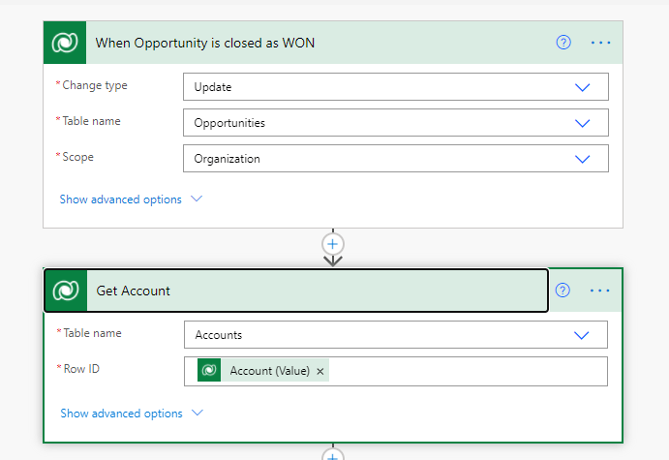
Task: Open the Get Account ellipsis menu
Action: point(600,291)
